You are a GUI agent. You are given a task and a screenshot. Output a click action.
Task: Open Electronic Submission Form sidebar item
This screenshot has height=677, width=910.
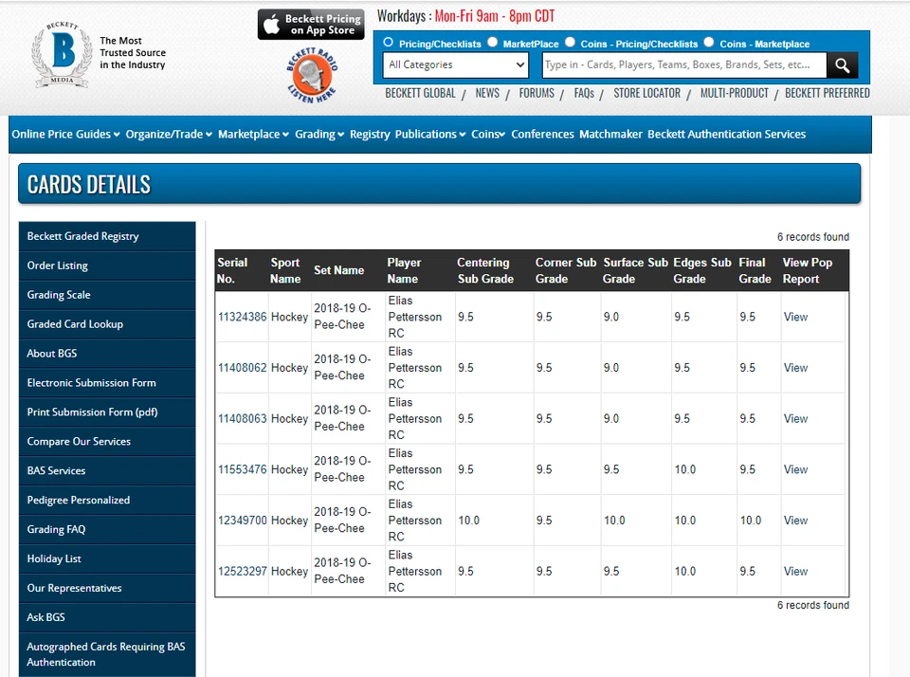[107, 383]
